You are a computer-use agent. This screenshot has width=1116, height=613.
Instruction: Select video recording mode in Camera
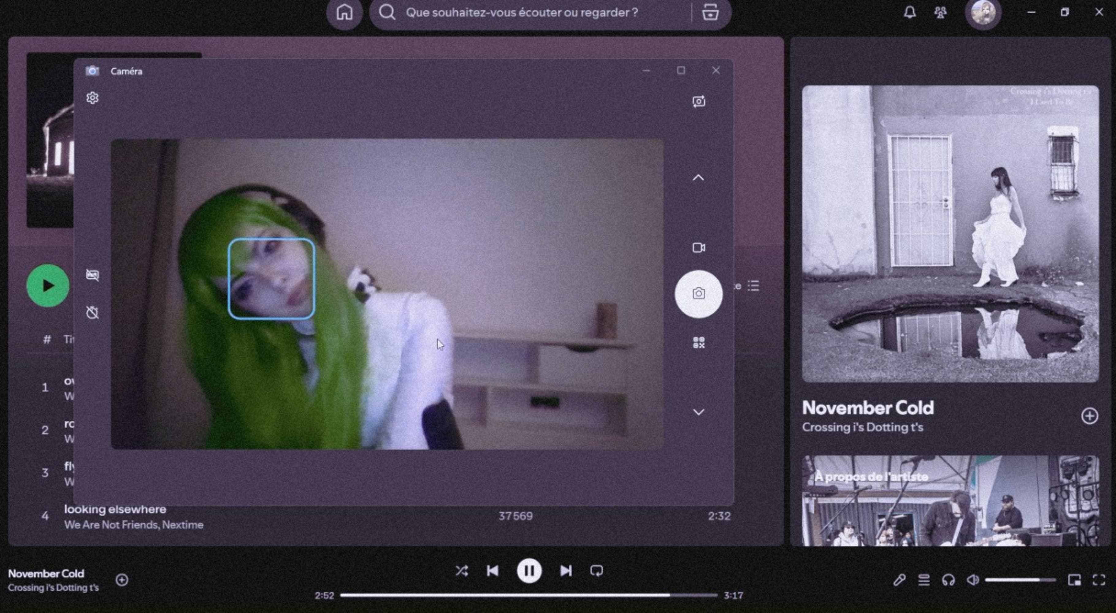click(698, 248)
